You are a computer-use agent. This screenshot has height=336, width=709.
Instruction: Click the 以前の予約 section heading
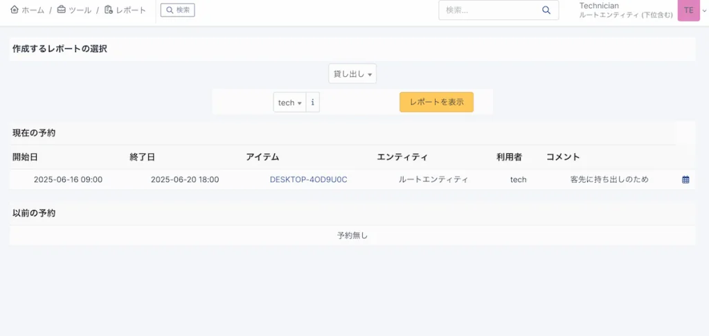(x=34, y=213)
